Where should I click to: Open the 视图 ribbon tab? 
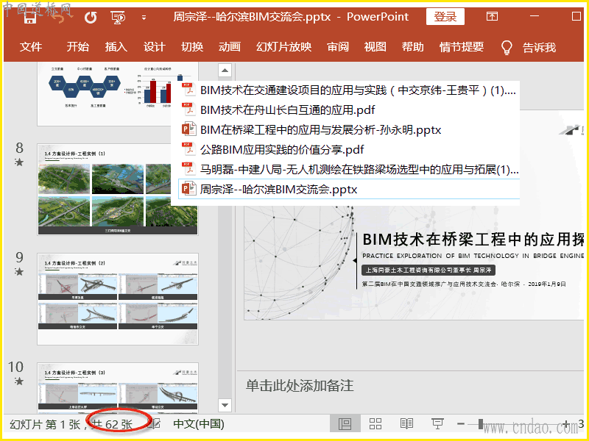click(375, 47)
